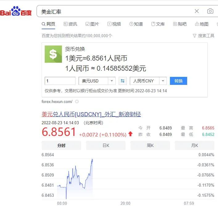Open the 美元USD source currency dropdown

click(97, 81)
